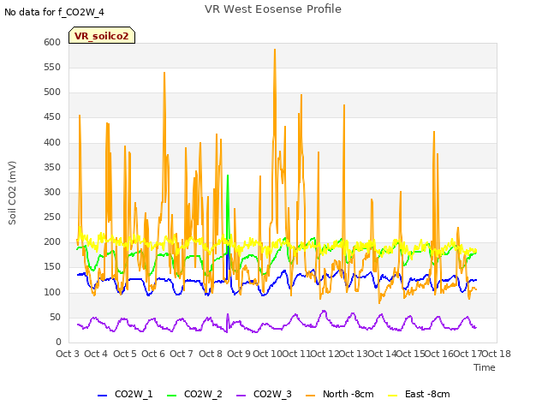Click the 50 y-axis tick label
This screenshot has width=548, height=411.
[55, 318]
